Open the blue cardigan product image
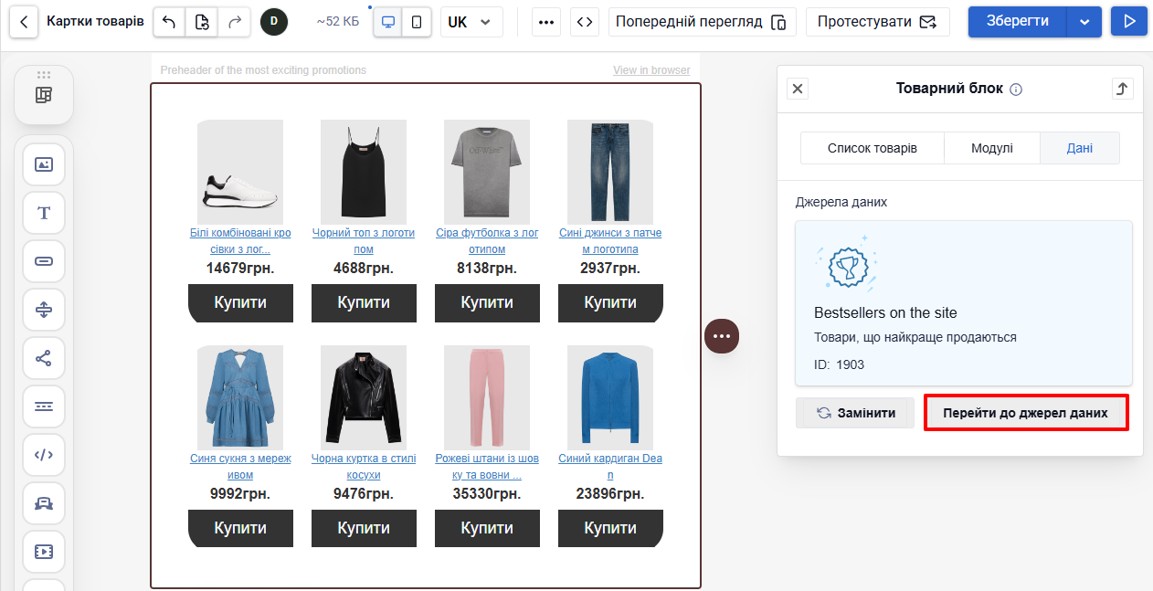1153x591 pixels. (x=610, y=397)
